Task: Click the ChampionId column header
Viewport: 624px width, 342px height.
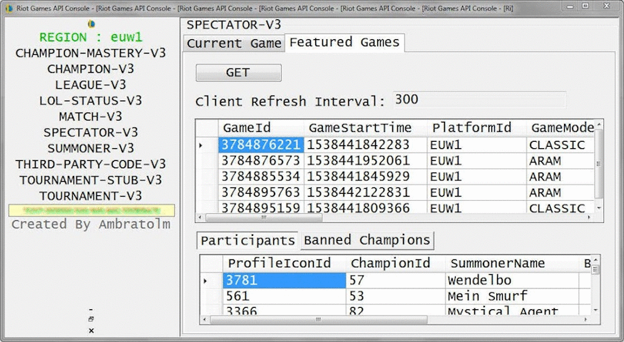Action: click(x=390, y=264)
